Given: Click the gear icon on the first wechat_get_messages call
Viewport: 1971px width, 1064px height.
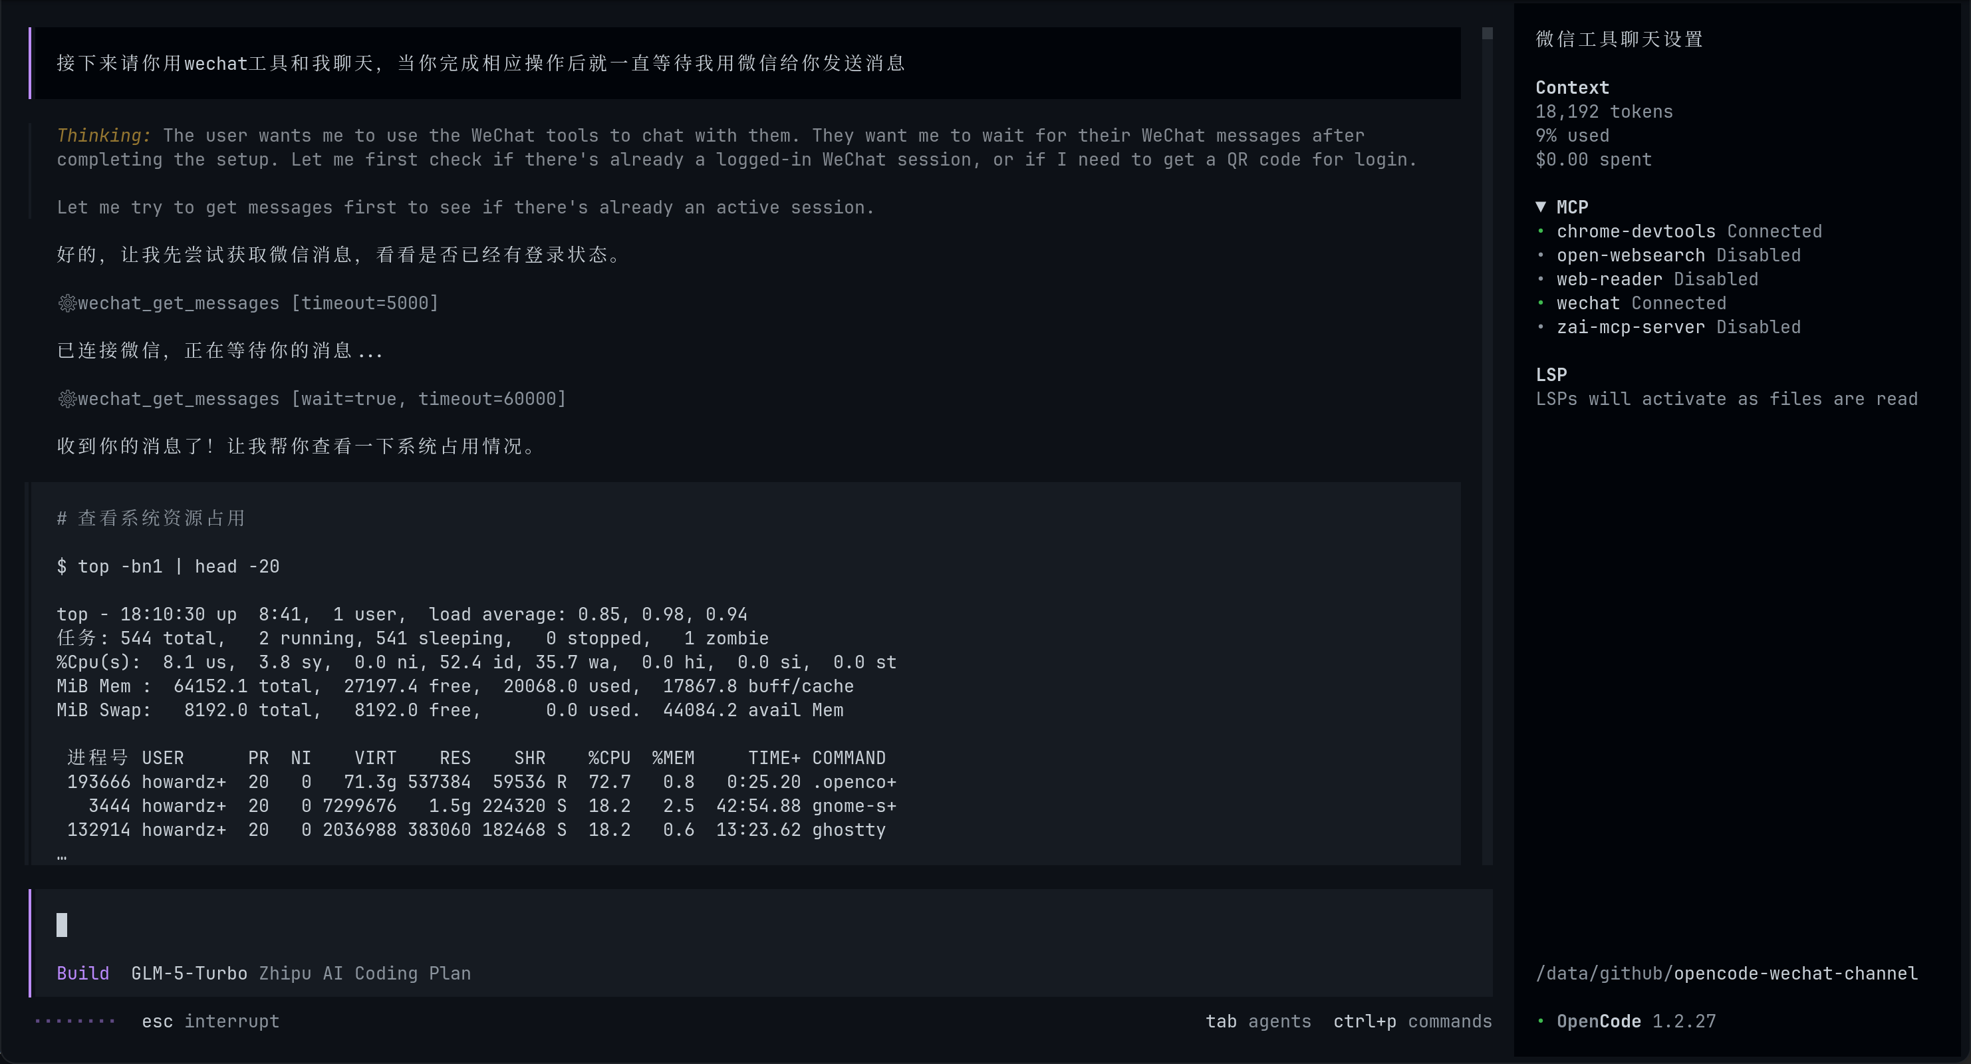Looking at the screenshot, I should coord(66,303).
